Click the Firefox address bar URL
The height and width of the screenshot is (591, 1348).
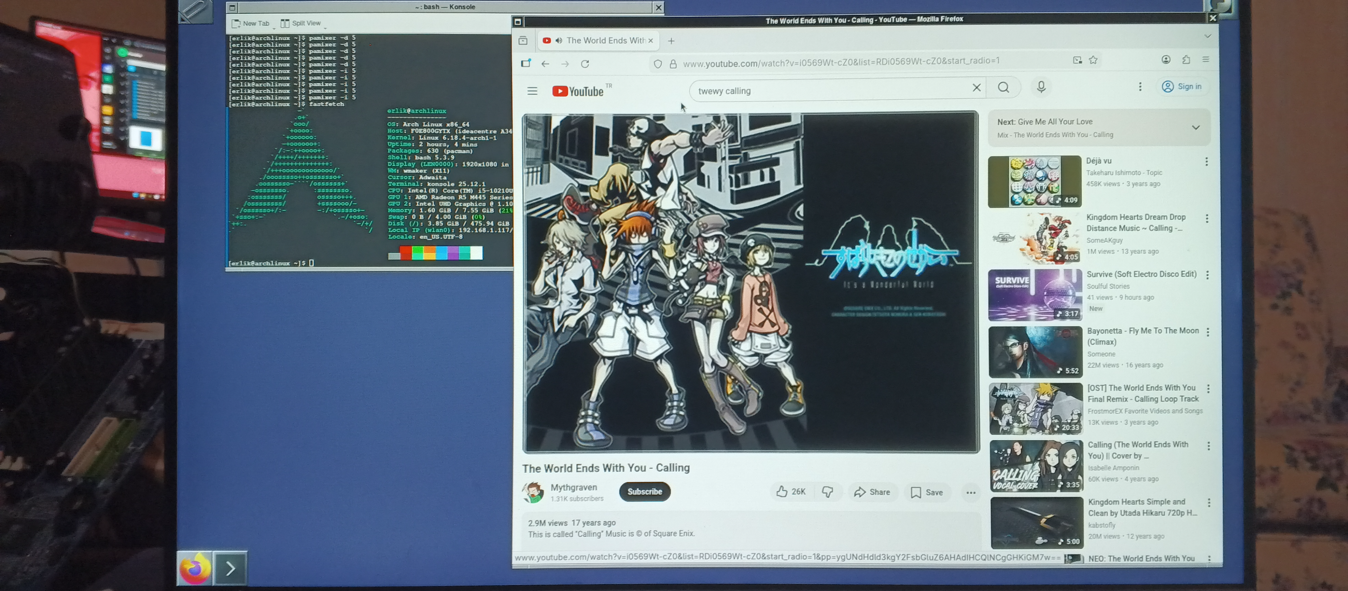841,62
